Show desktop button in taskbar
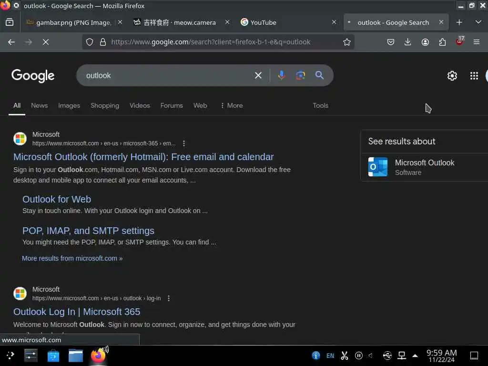The width and height of the screenshot is (488, 366). pyautogui.click(x=474, y=356)
